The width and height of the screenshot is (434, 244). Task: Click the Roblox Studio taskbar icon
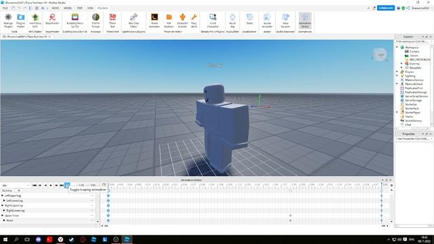(127, 239)
